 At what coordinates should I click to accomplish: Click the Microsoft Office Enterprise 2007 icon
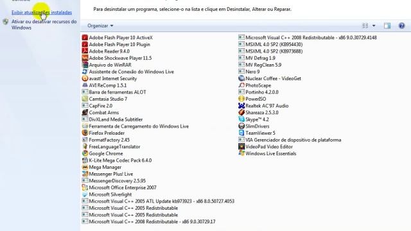[85, 187]
